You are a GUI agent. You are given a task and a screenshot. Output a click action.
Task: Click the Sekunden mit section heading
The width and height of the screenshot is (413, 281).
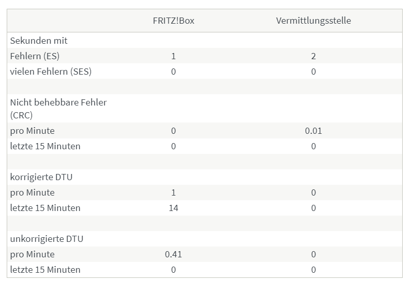coord(39,41)
